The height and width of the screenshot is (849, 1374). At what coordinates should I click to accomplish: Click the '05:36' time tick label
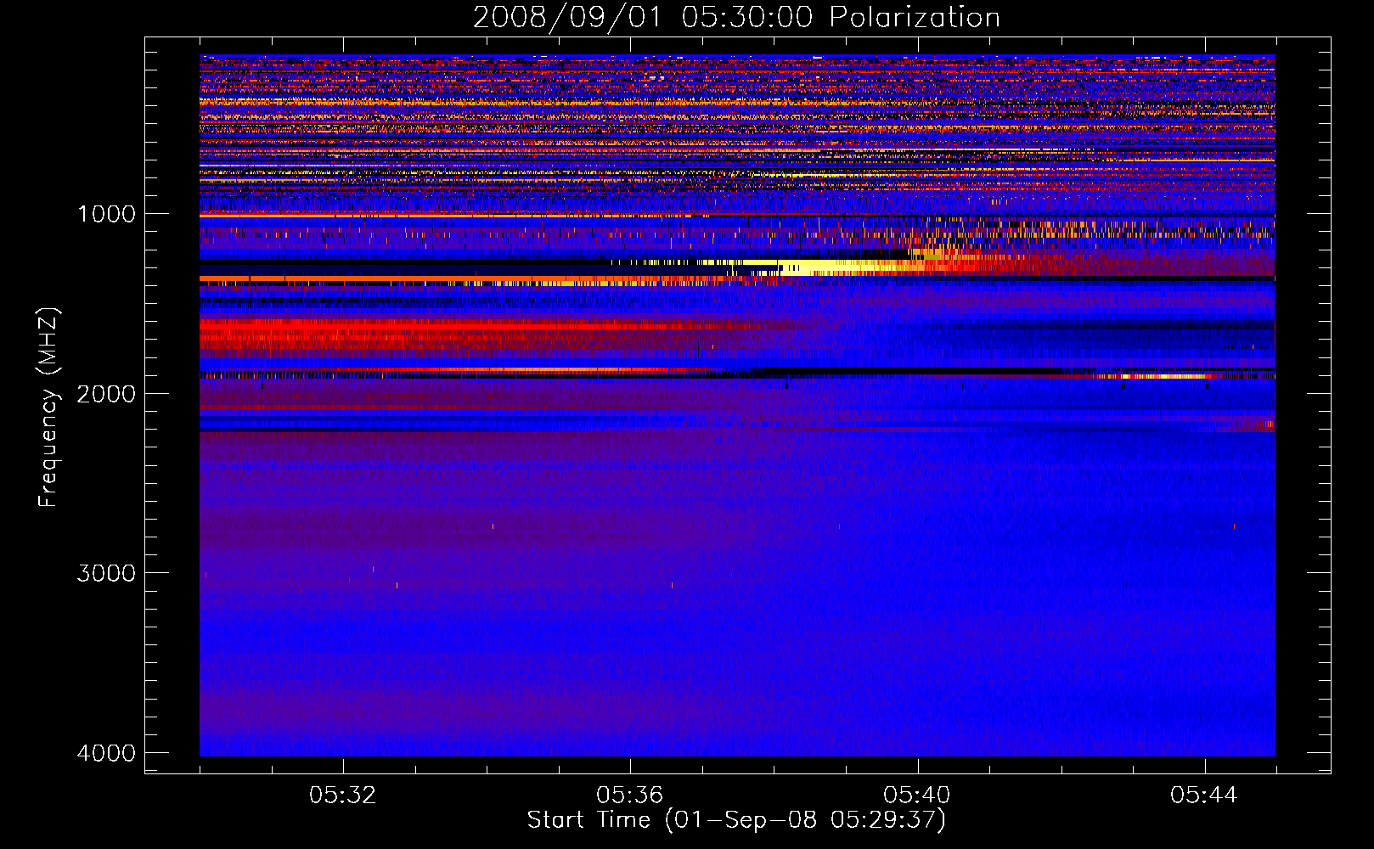coord(630,796)
